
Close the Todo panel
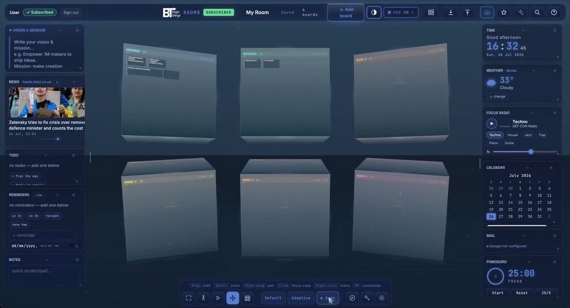pyautogui.click(x=74, y=155)
